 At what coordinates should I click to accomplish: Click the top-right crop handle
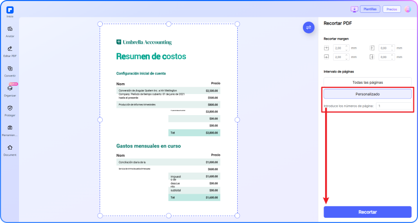point(237,24)
